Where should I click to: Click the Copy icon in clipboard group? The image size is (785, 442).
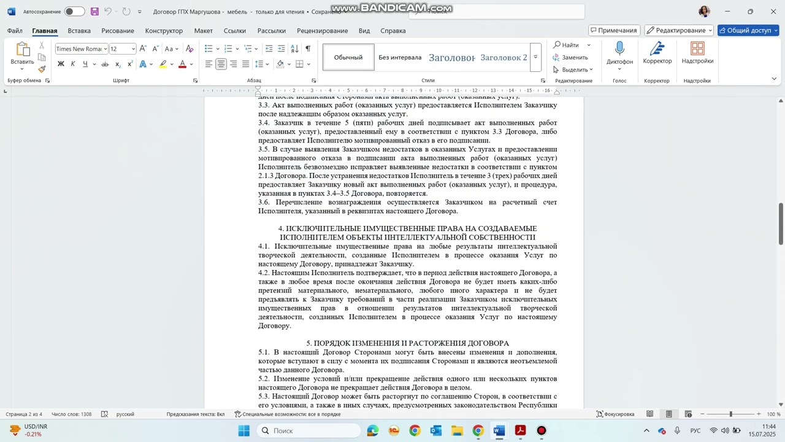coord(42,57)
